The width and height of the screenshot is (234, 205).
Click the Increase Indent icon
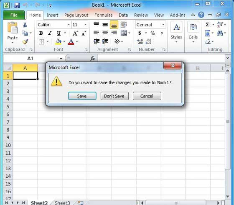[x=105, y=41]
